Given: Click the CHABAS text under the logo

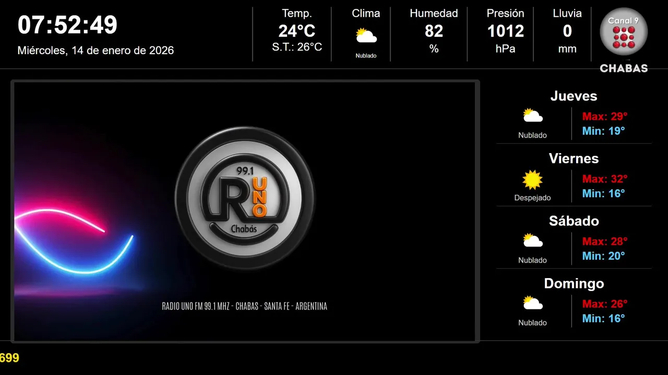Looking at the screenshot, I should tap(624, 68).
